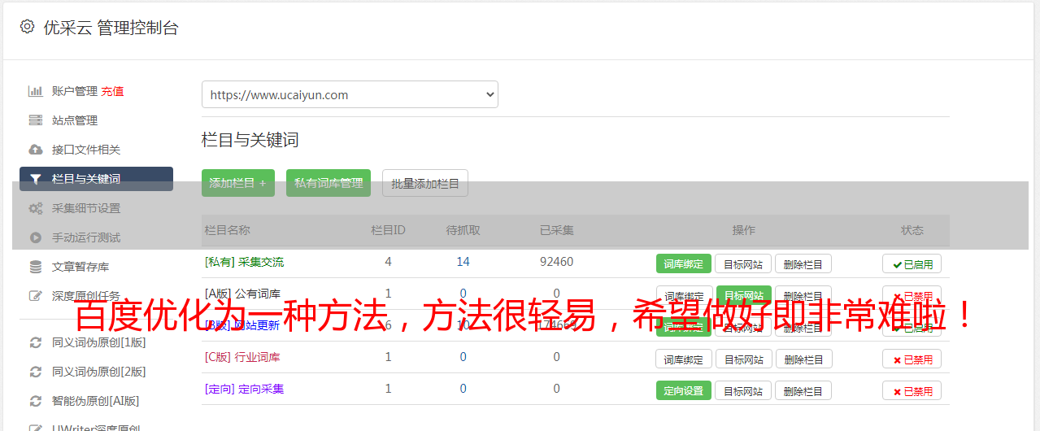Click the play icon for 手动运行测试
Screen dimensions: 1040x431
click(36, 237)
